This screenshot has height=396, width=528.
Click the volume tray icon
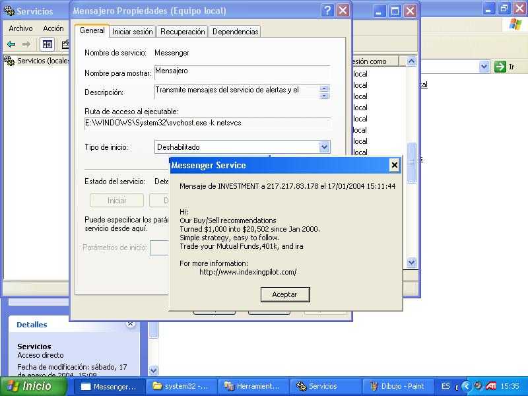(478, 386)
